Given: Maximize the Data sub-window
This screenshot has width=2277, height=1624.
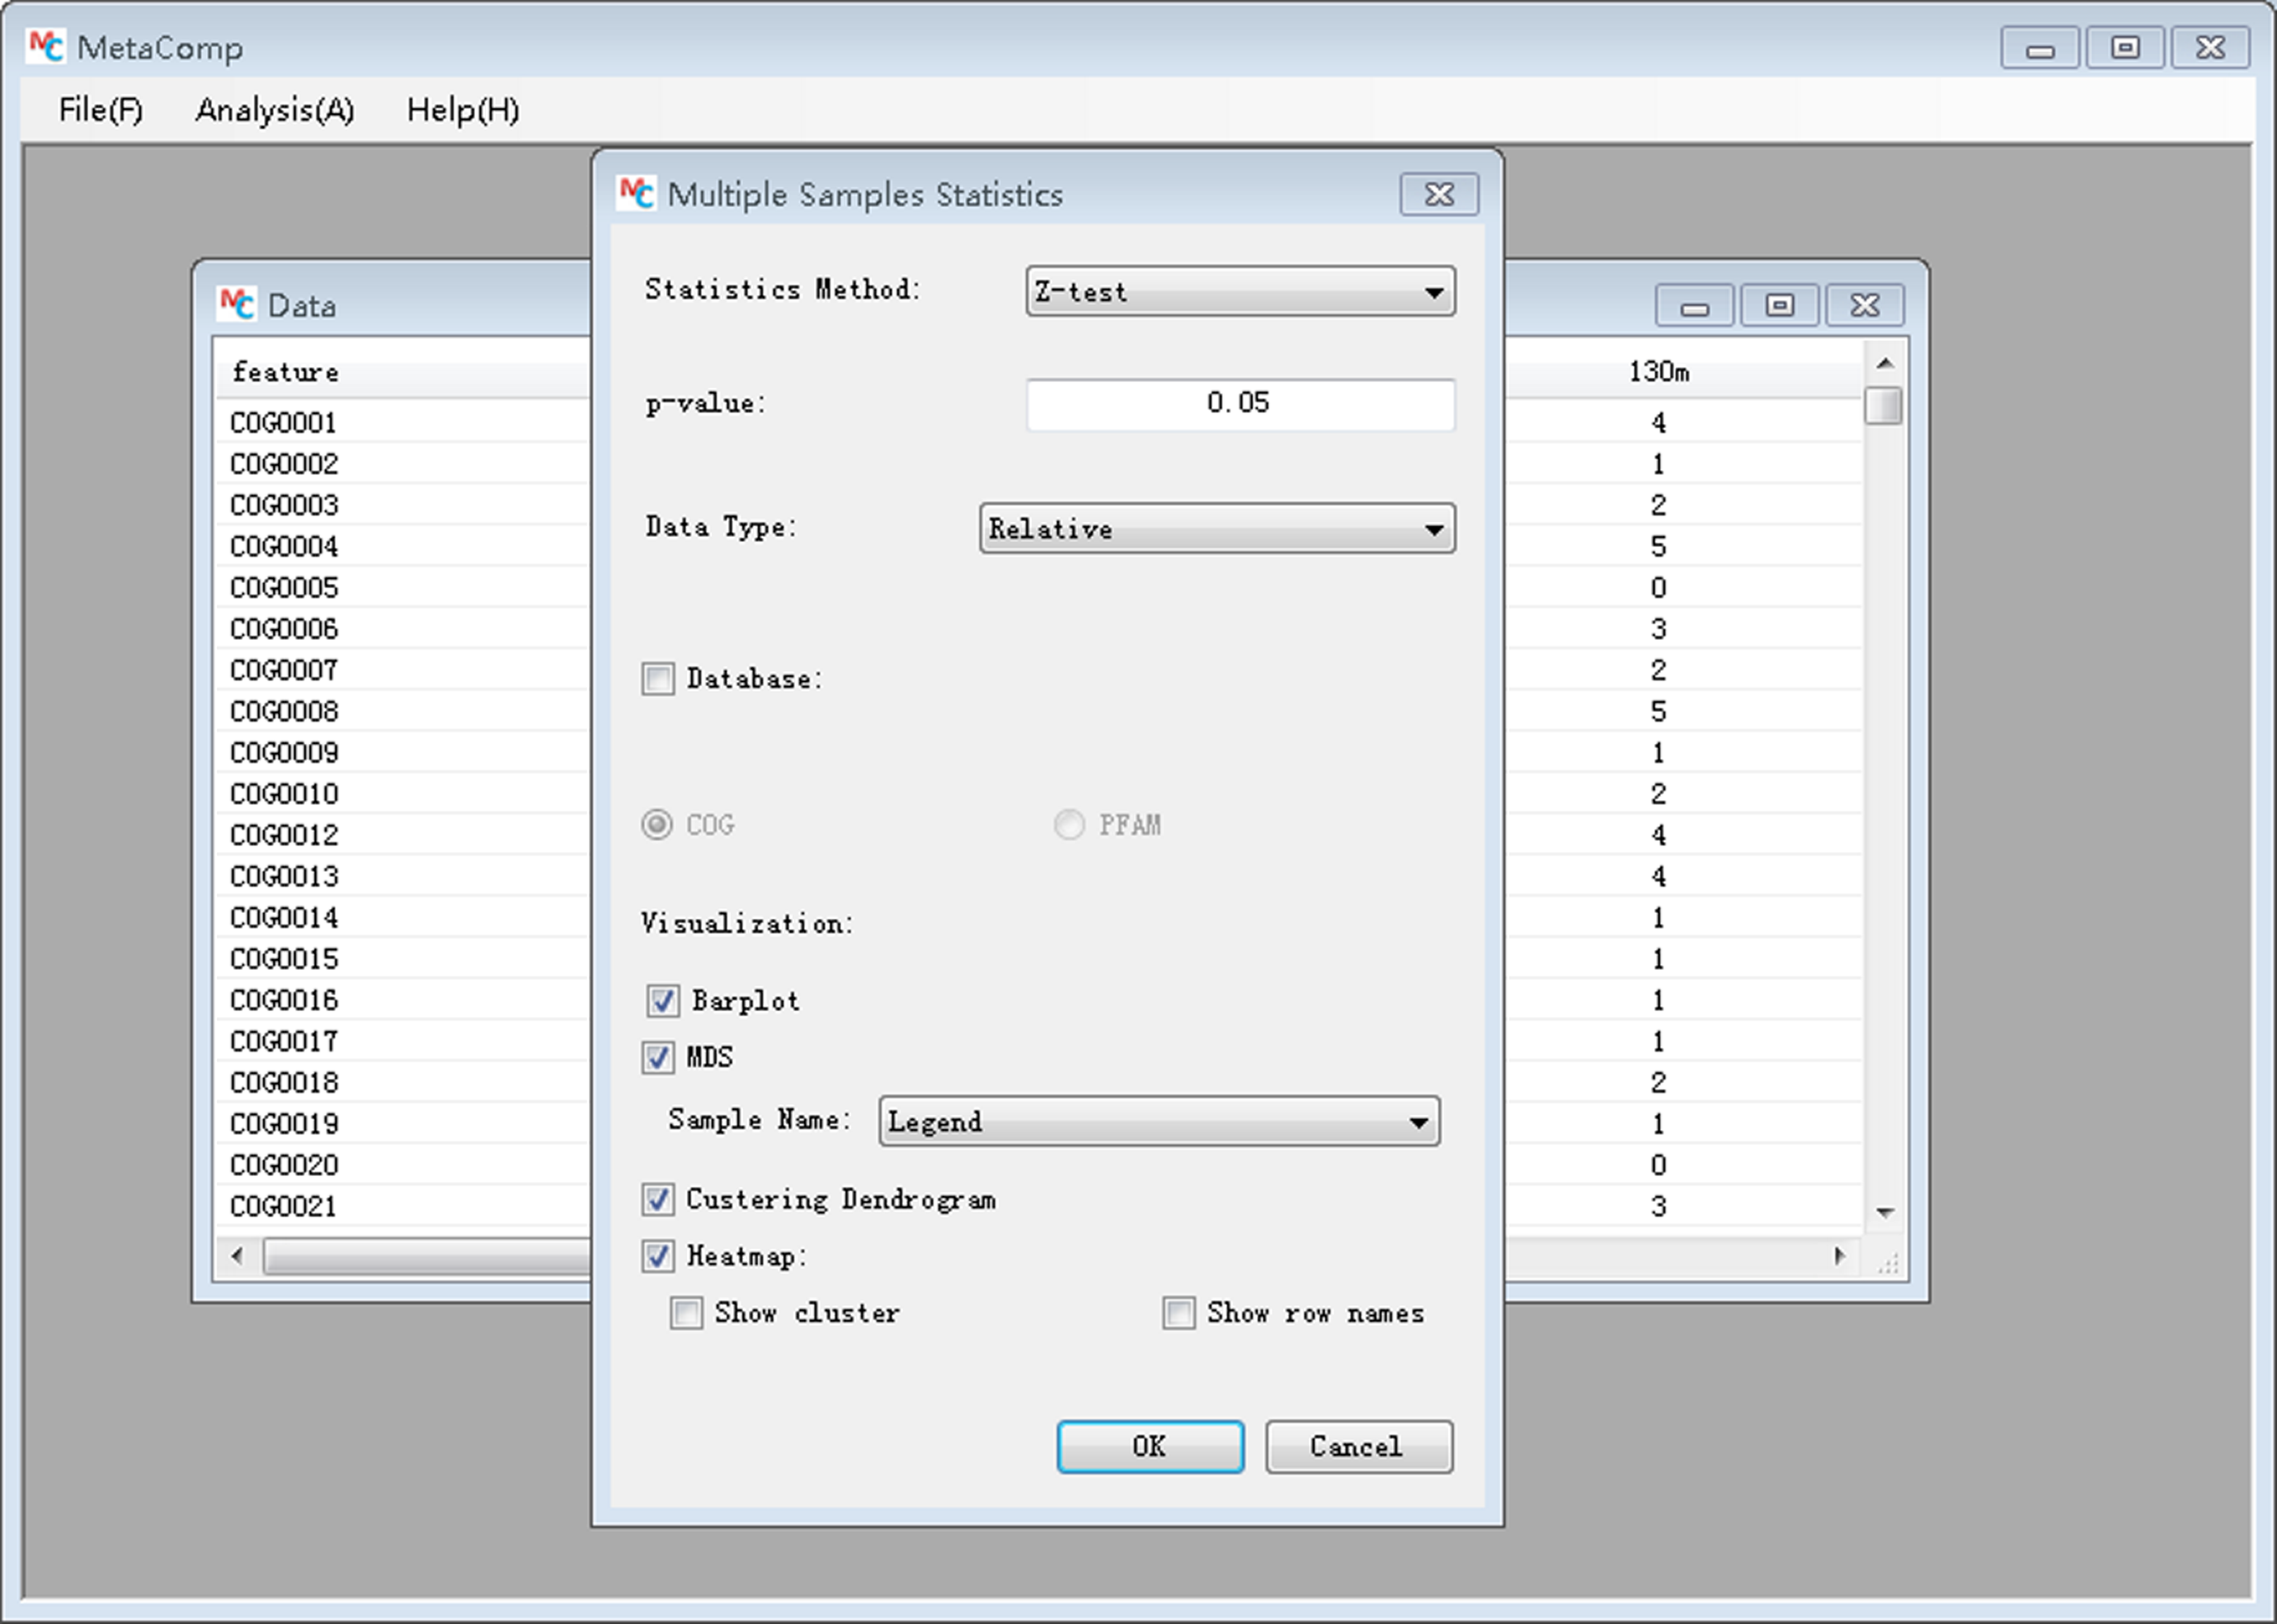Looking at the screenshot, I should click(1779, 305).
